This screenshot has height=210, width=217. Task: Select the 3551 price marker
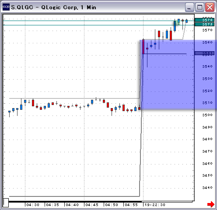[x=204, y=53]
